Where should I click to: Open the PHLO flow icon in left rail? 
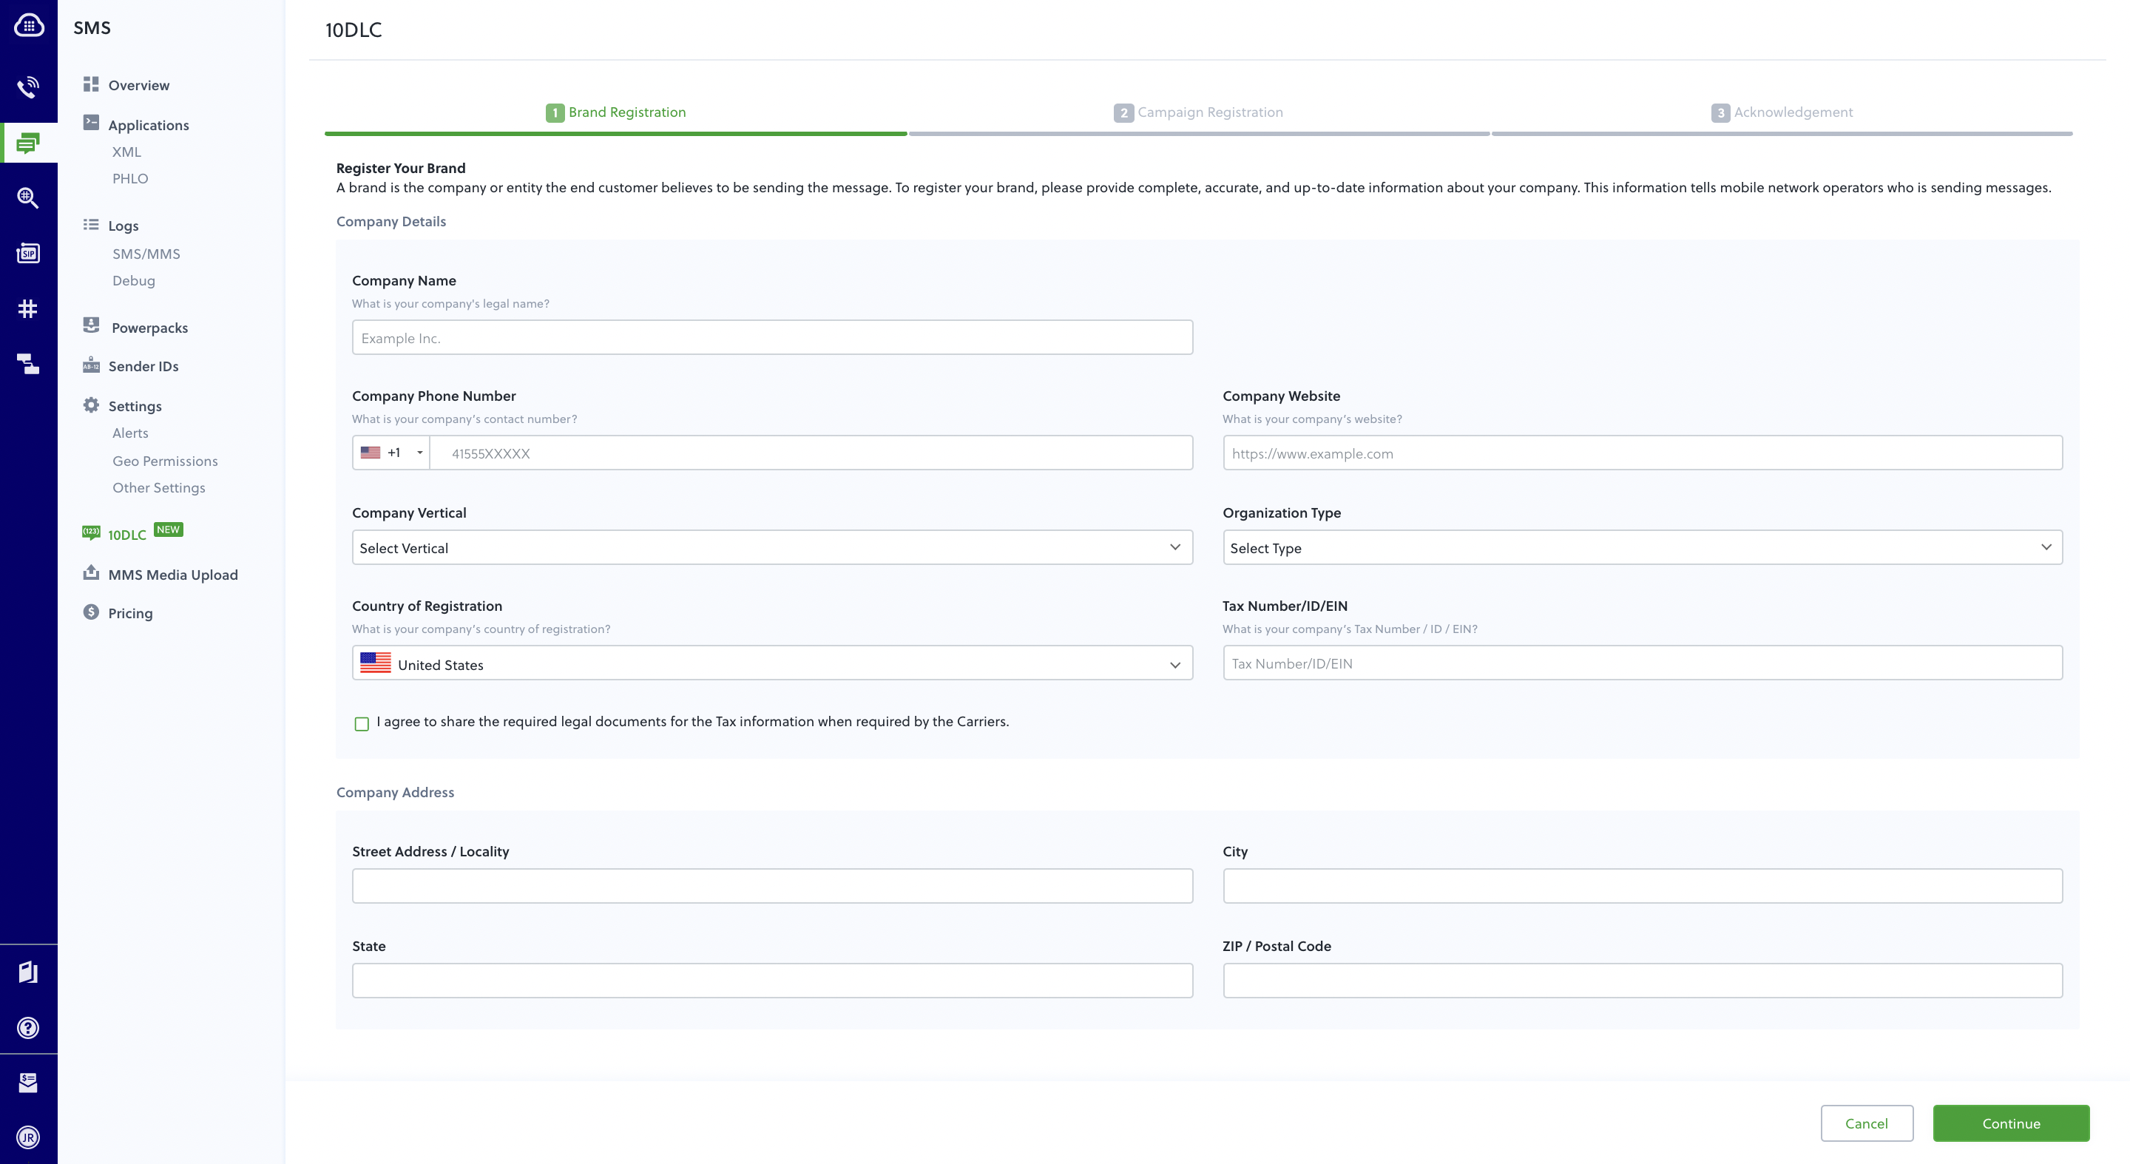click(x=28, y=364)
